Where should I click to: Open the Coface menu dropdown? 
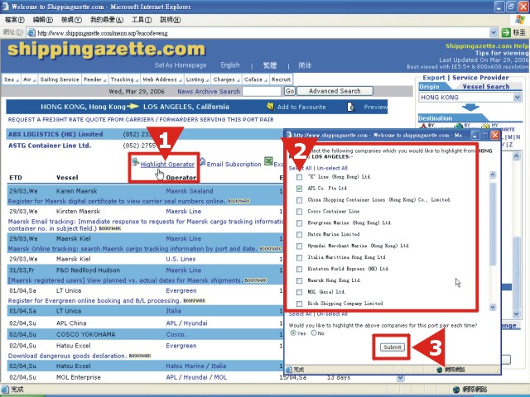[256, 79]
